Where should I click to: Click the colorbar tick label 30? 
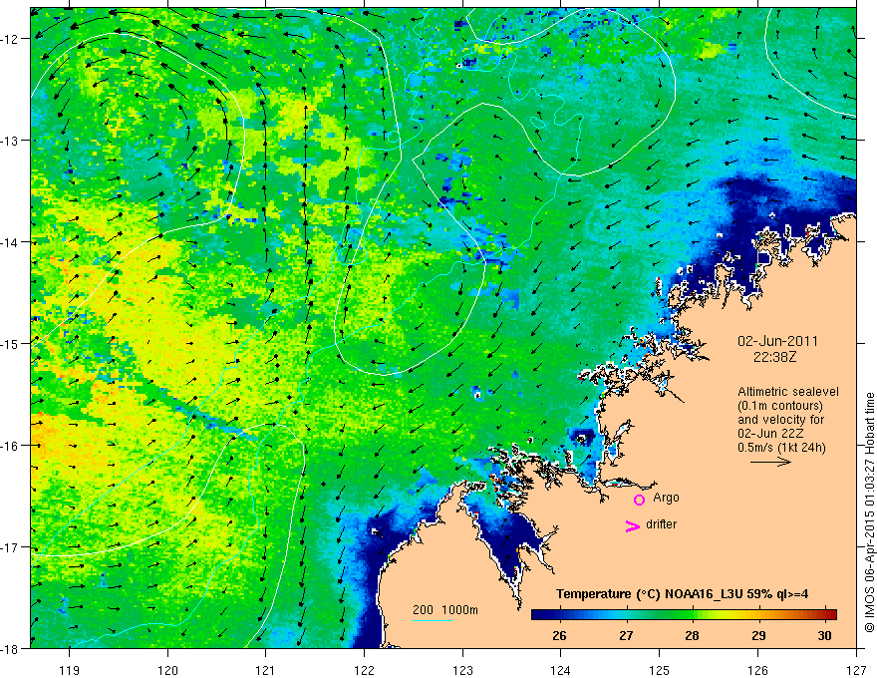point(824,635)
